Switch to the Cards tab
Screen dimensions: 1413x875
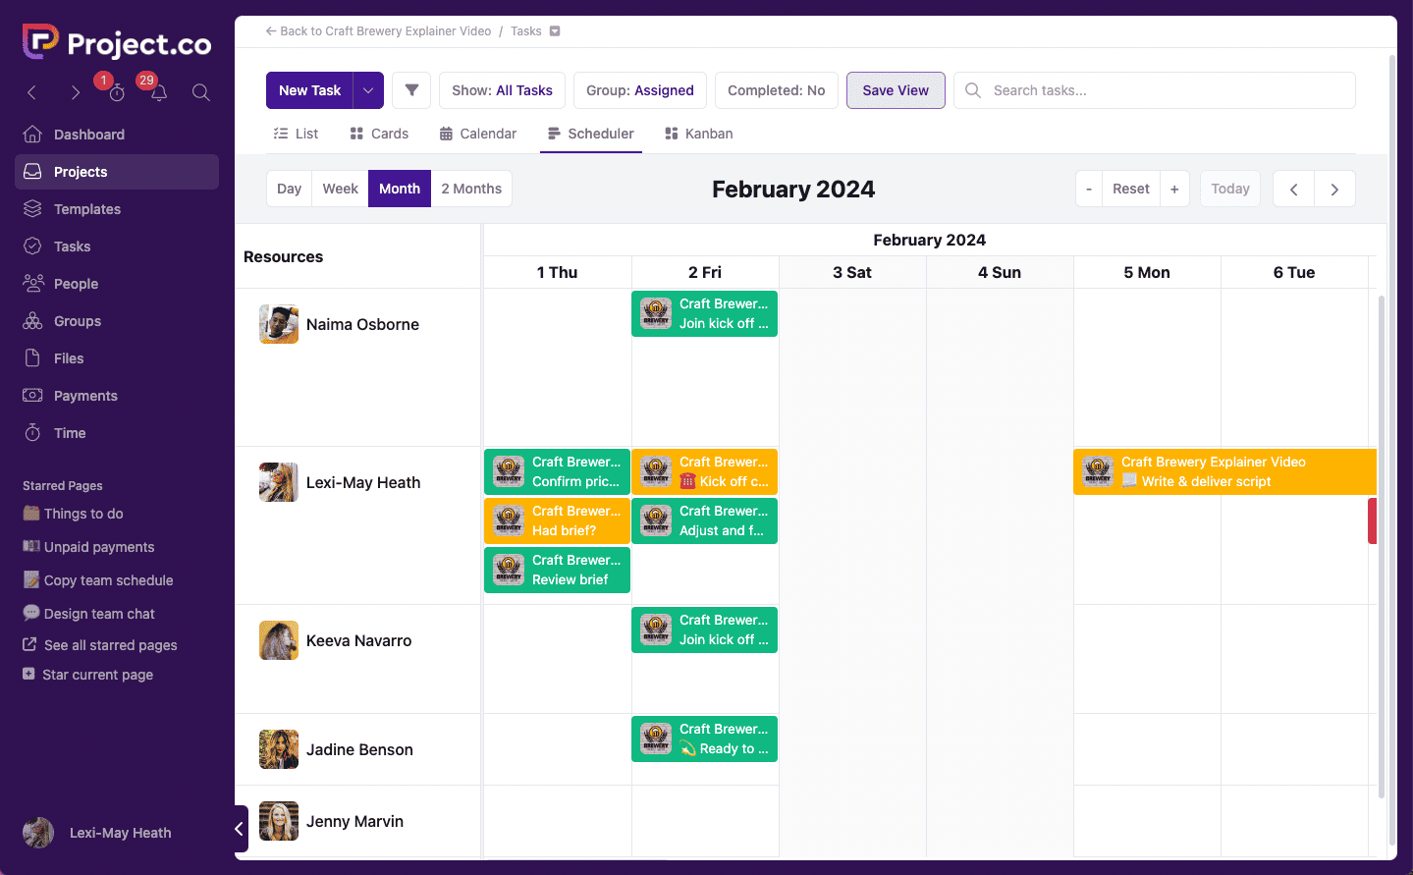click(378, 133)
